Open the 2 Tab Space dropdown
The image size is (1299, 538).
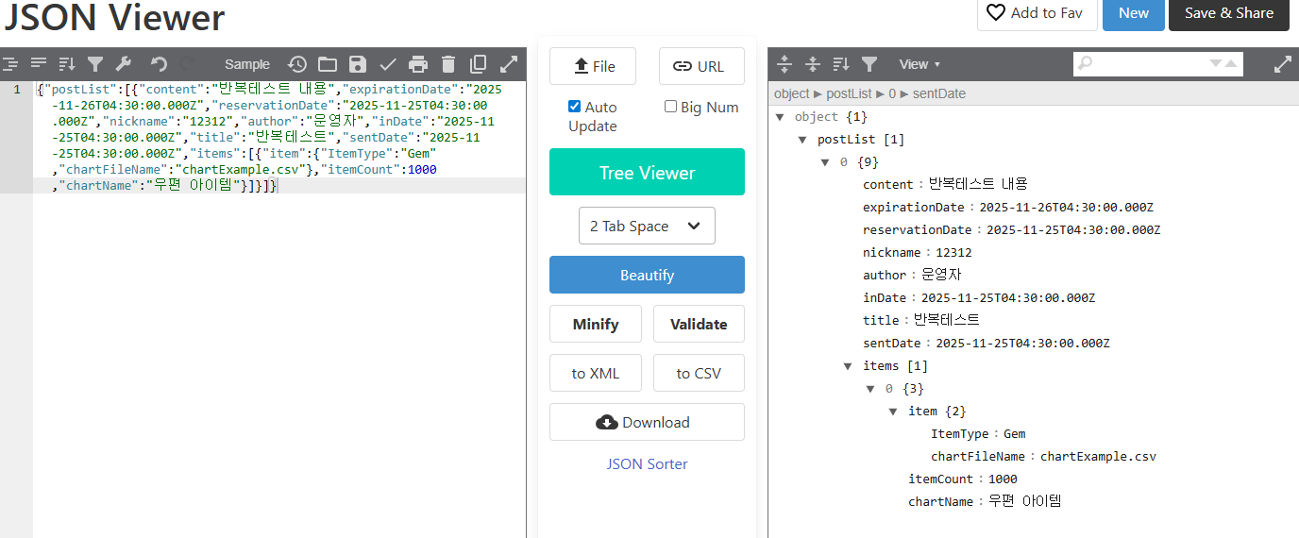coord(647,227)
